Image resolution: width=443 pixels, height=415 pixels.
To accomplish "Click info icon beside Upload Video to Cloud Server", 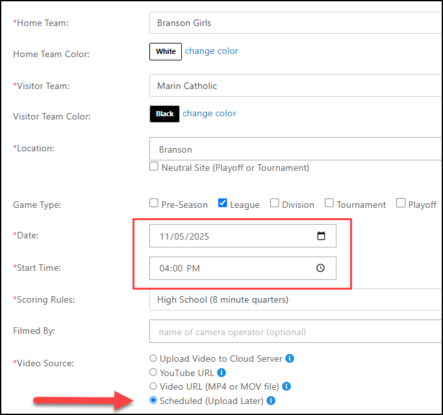I will [x=290, y=358].
